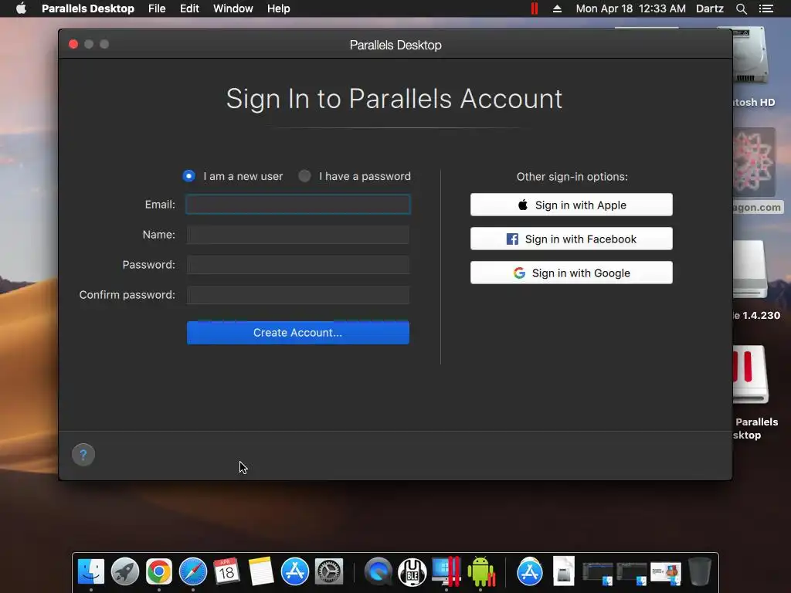The width and height of the screenshot is (791, 593).
Task: Open the Apple menu
Action: click(x=21, y=8)
